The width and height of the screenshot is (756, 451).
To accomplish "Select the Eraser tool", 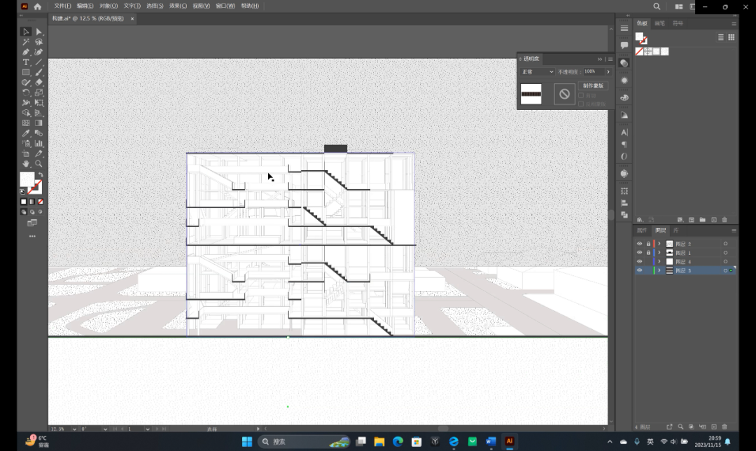I will click(x=39, y=83).
